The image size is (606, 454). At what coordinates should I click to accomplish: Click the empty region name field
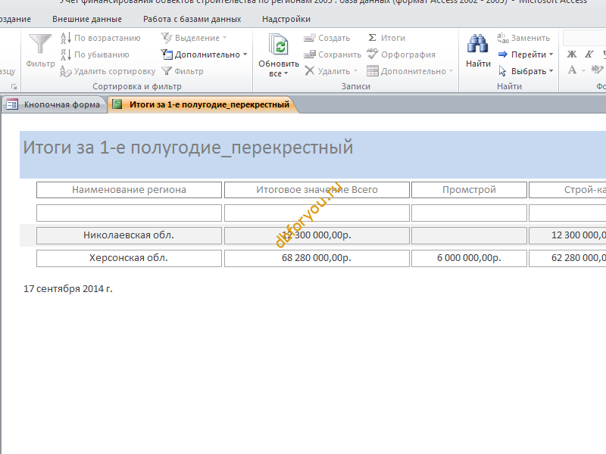(x=129, y=213)
